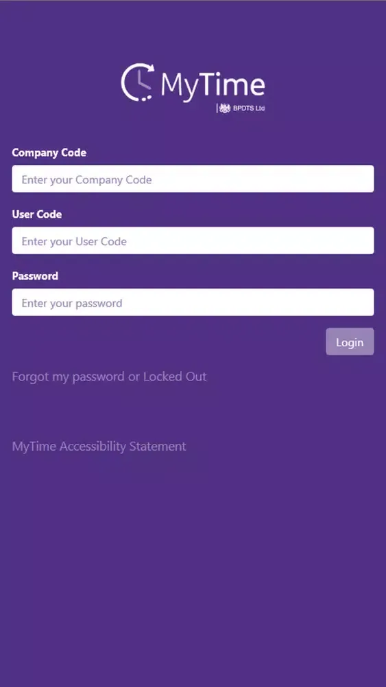
Task: Focus the Password input field
Action: pyautogui.click(x=193, y=302)
